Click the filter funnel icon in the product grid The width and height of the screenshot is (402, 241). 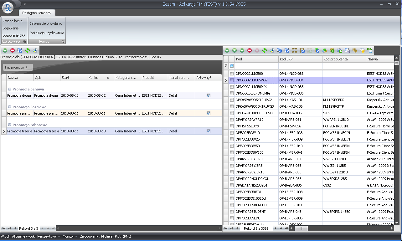(226, 66)
